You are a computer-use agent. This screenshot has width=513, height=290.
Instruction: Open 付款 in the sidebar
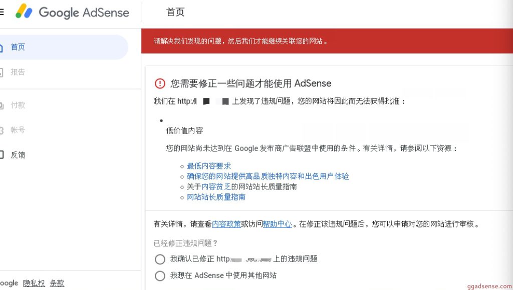pyautogui.click(x=18, y=105)
